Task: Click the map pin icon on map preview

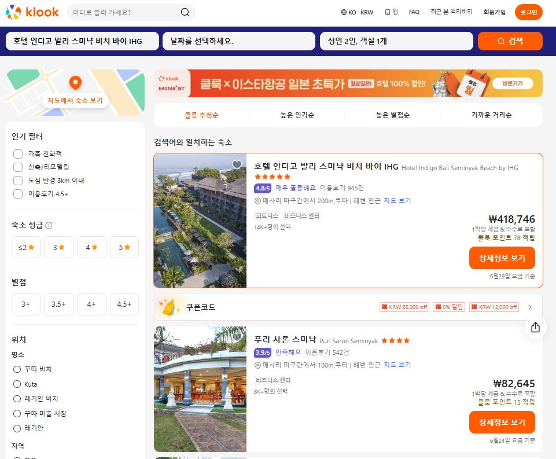Action: (75, 83)
